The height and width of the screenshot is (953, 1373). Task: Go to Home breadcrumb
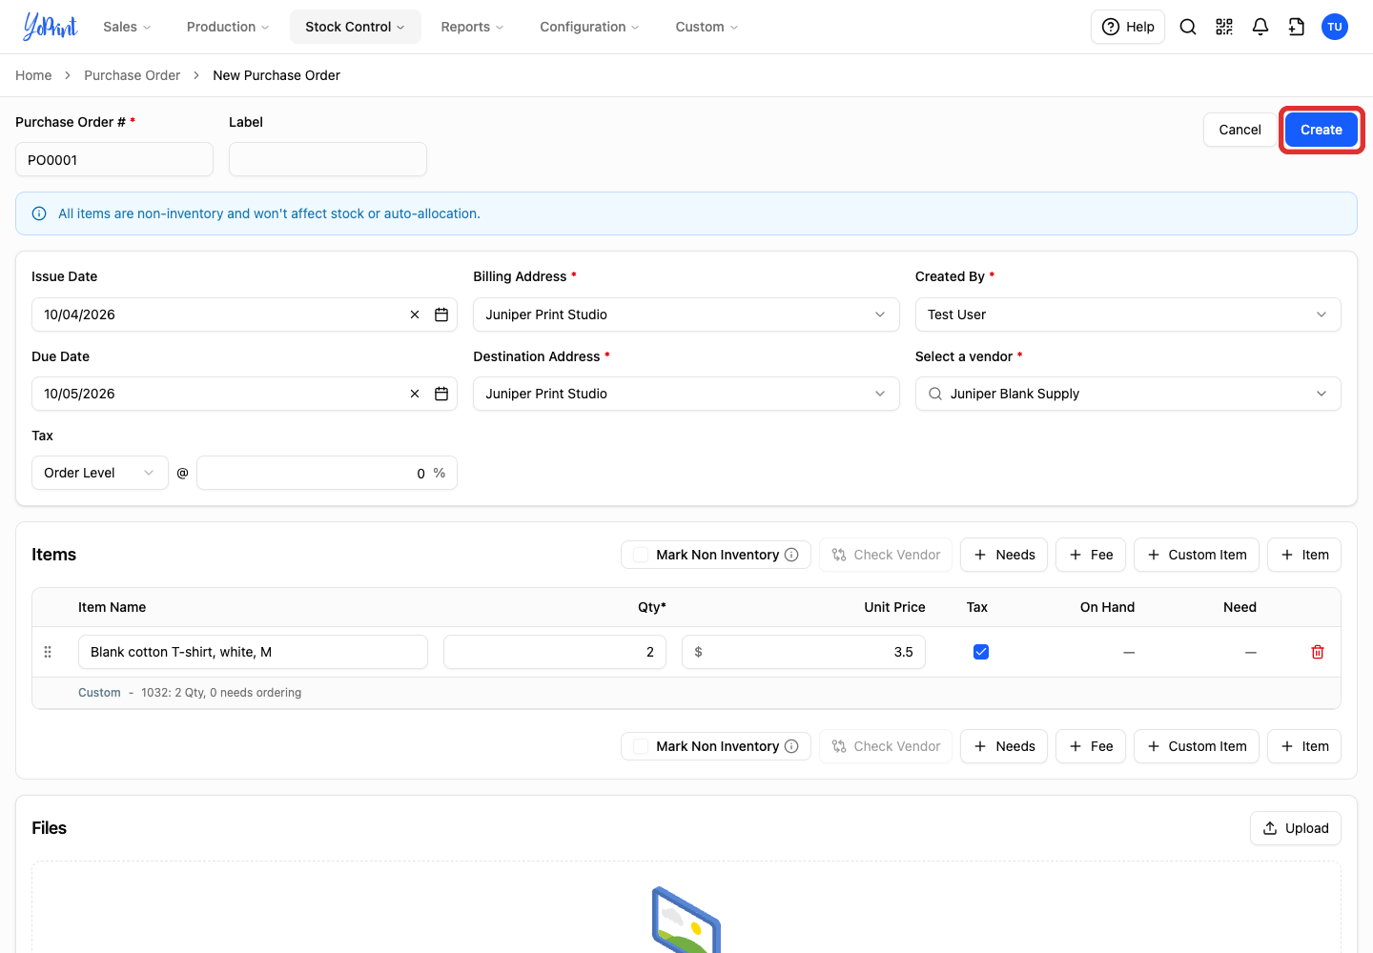(33, 75)
